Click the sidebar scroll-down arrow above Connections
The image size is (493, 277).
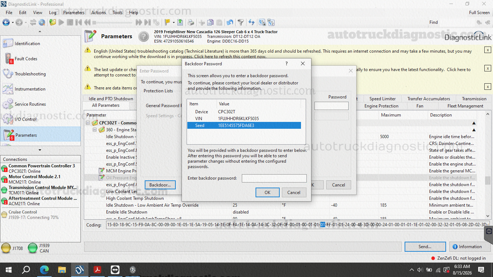[x=40, y=150]
